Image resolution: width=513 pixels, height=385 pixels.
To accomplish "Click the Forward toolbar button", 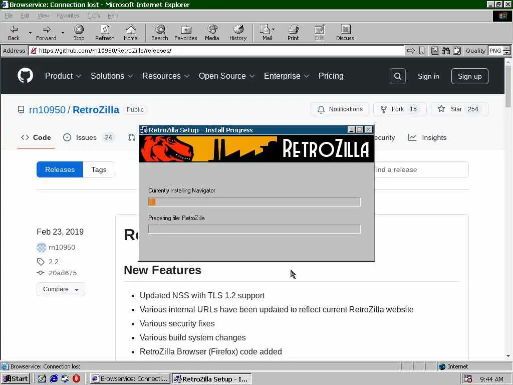I will coord(46,33).
